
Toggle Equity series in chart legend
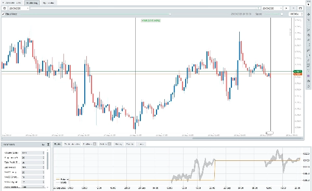[x=62, y=182]
